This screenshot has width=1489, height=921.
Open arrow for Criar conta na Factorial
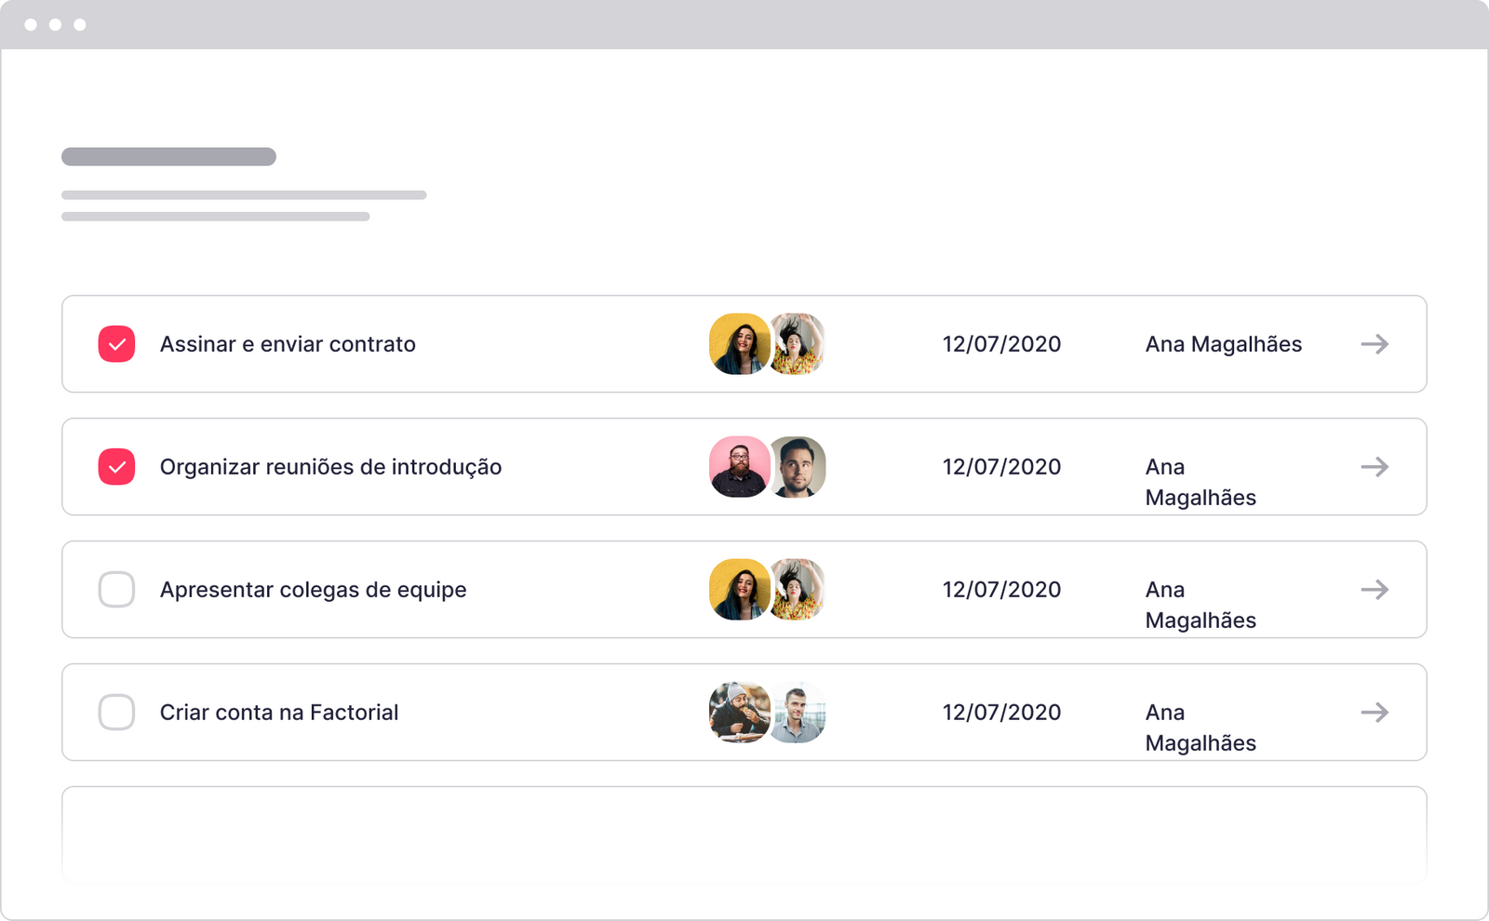[1375, 713]
